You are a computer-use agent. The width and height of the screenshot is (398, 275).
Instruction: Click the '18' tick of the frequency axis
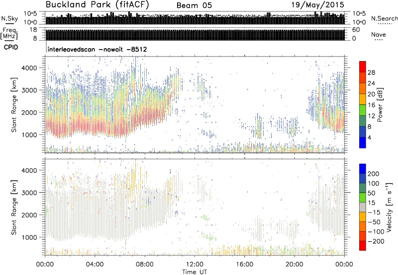33,30
